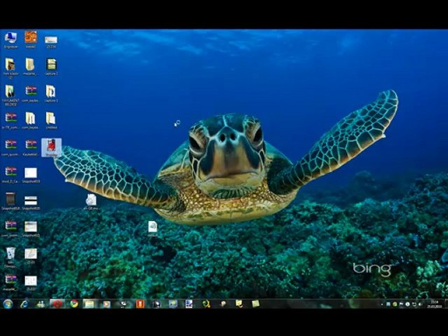Select the image thumbnail beside Recycle Bin
The height and width of the screenshot is (336, 448).
pyautogui.click(x=31, y=256)
